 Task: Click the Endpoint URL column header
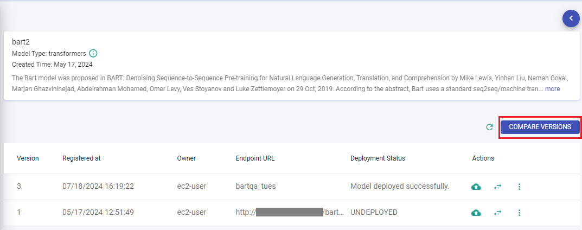click(x=255, y=158)
